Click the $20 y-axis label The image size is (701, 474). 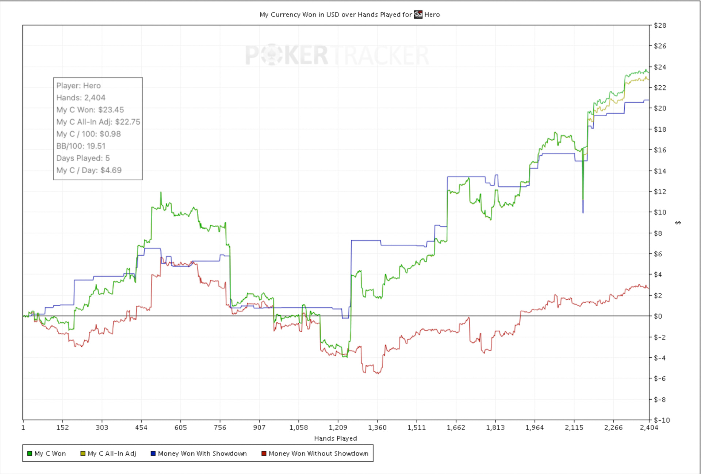point(660,108)
